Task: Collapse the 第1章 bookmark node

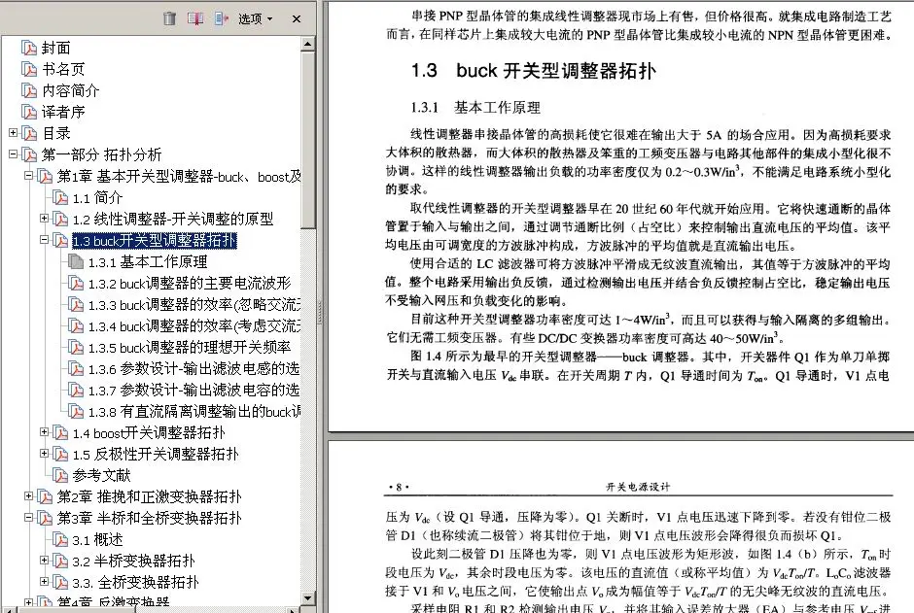Action: point(28,175)
